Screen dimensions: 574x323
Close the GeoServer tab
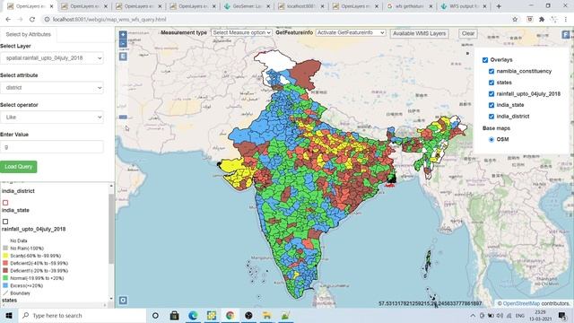pyautogui.click(x=268, y=6)
